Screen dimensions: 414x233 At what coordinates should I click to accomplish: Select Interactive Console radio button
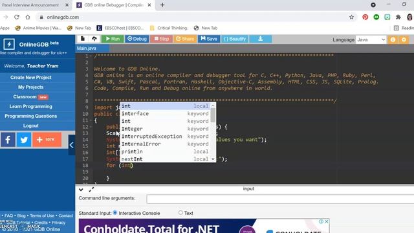pos(115,213)
